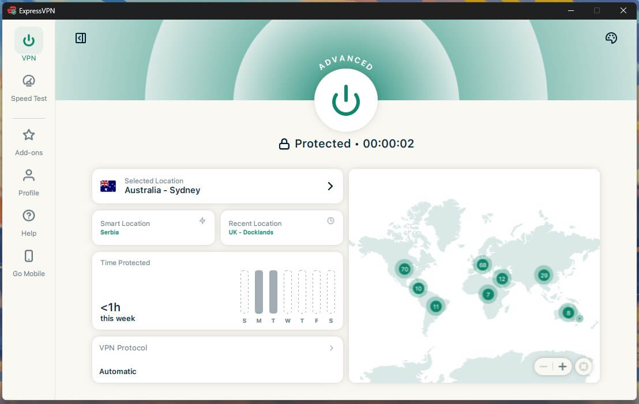The height and width of the screenshot is (404, 639).
Task: Click the 10 server cluster on map
Action: (418, 288)
